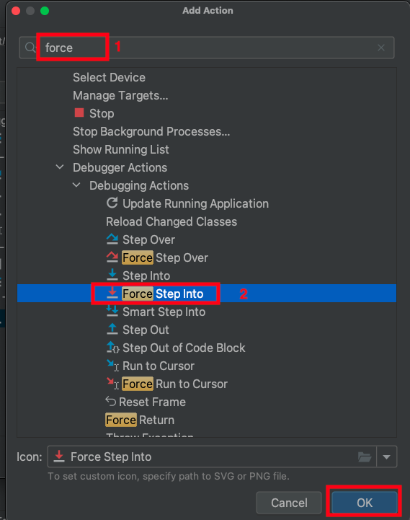410x520 pixels.
Task: Choose the Force Step Over icon
Action: [112, 257]
